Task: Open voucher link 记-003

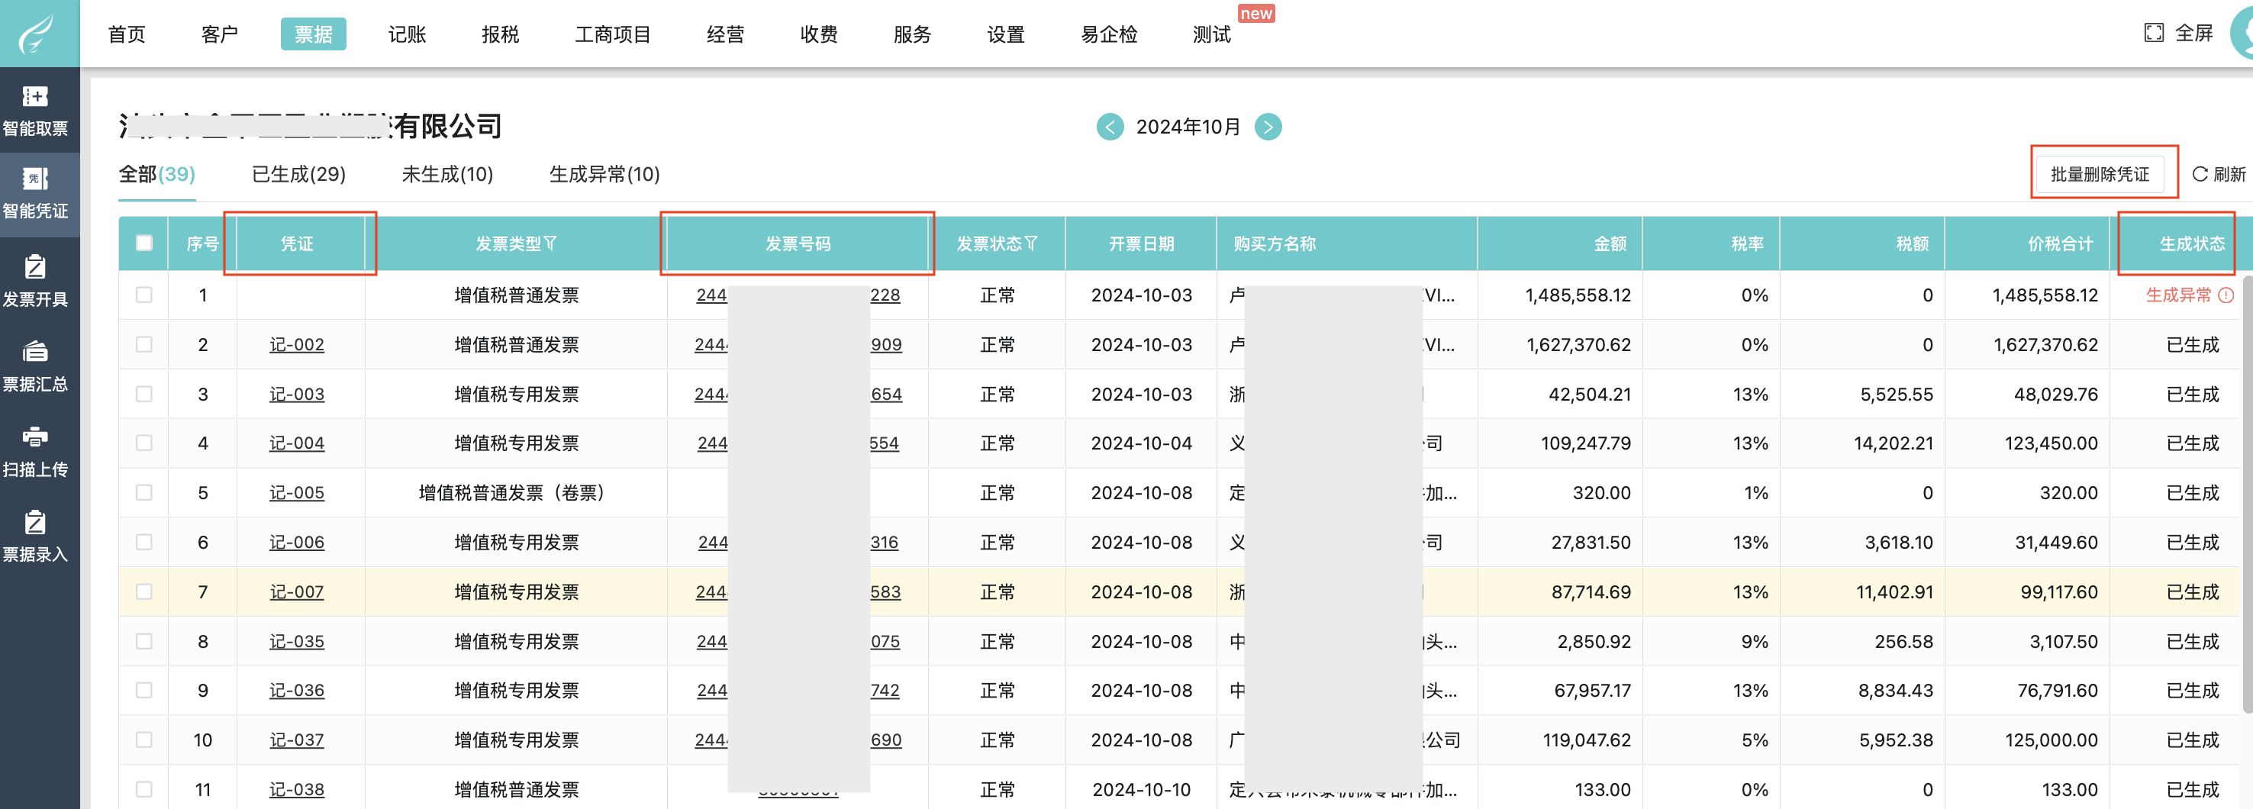Action: point(296,395)
